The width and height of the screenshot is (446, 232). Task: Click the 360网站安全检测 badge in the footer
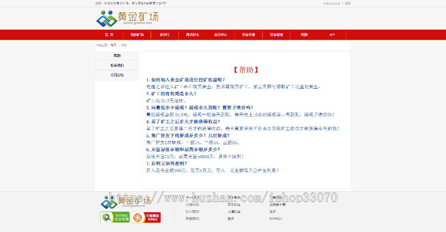click(x=115, y=217)
